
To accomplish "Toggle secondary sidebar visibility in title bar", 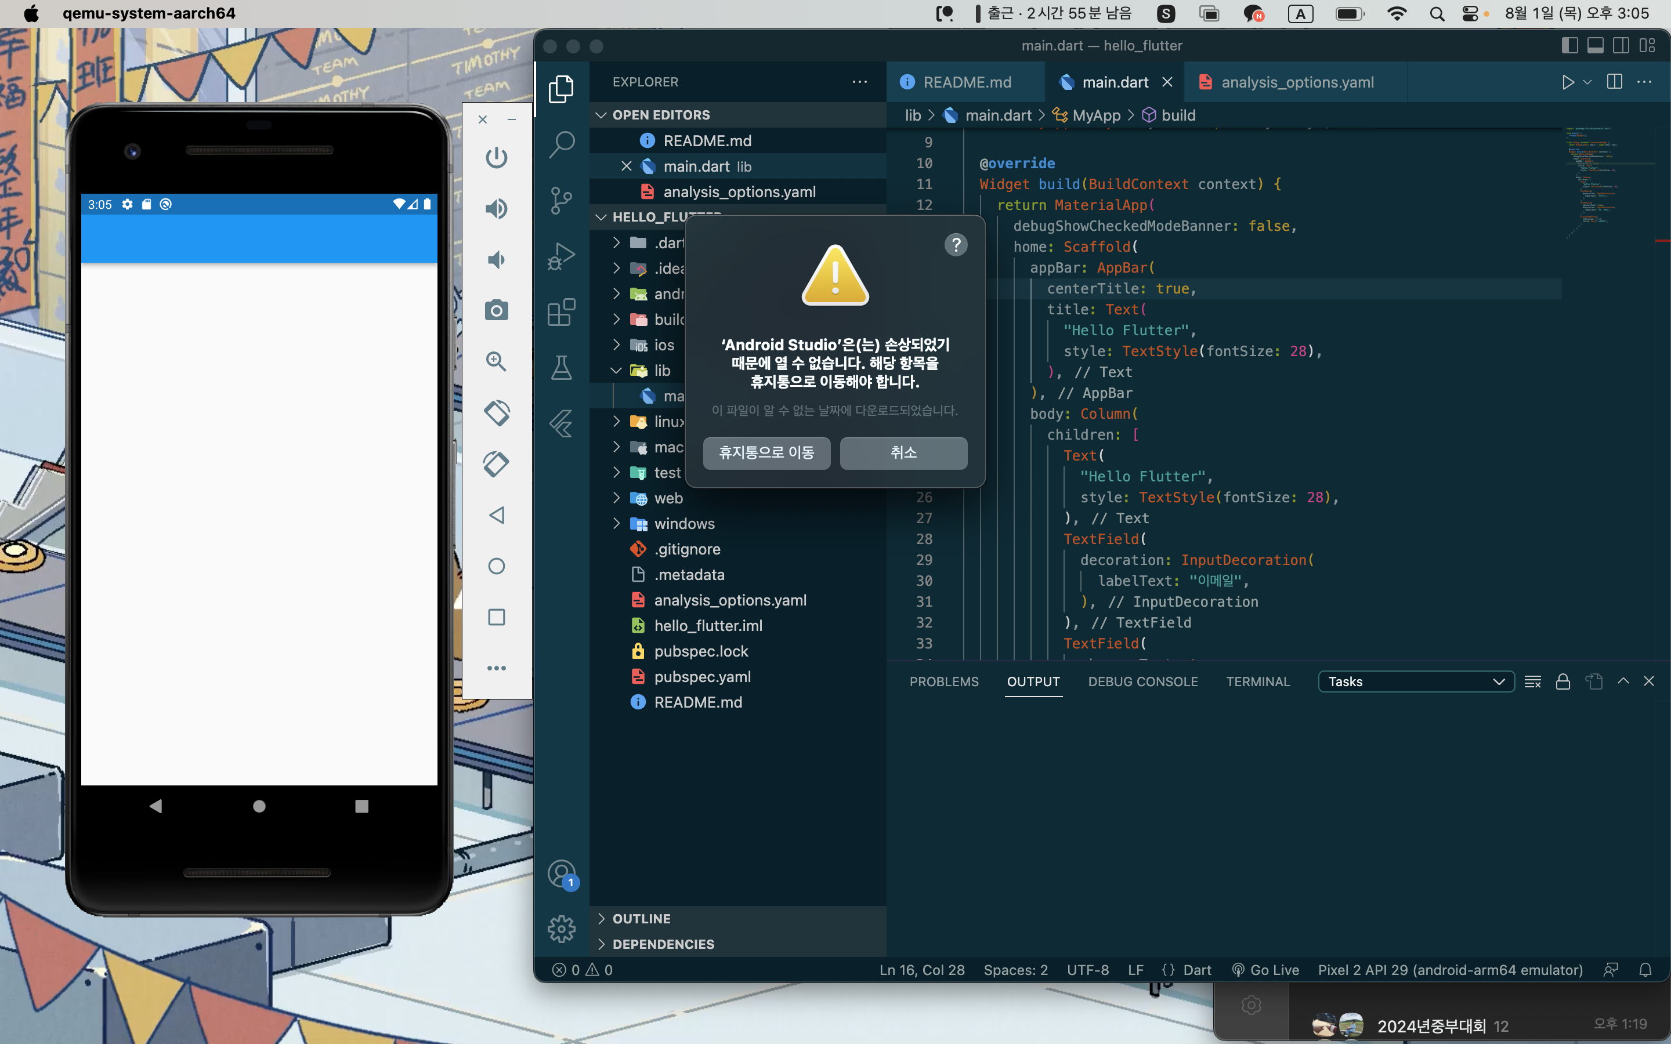I will (x=1621, y=46).
